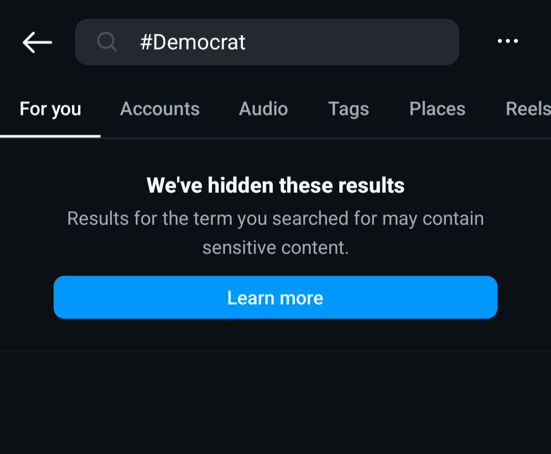Go back using the left arrow

click(37, 42)
